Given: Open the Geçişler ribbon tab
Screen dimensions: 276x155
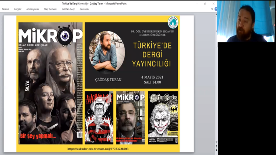Looking at the screenshot, I should pos(18,9).
